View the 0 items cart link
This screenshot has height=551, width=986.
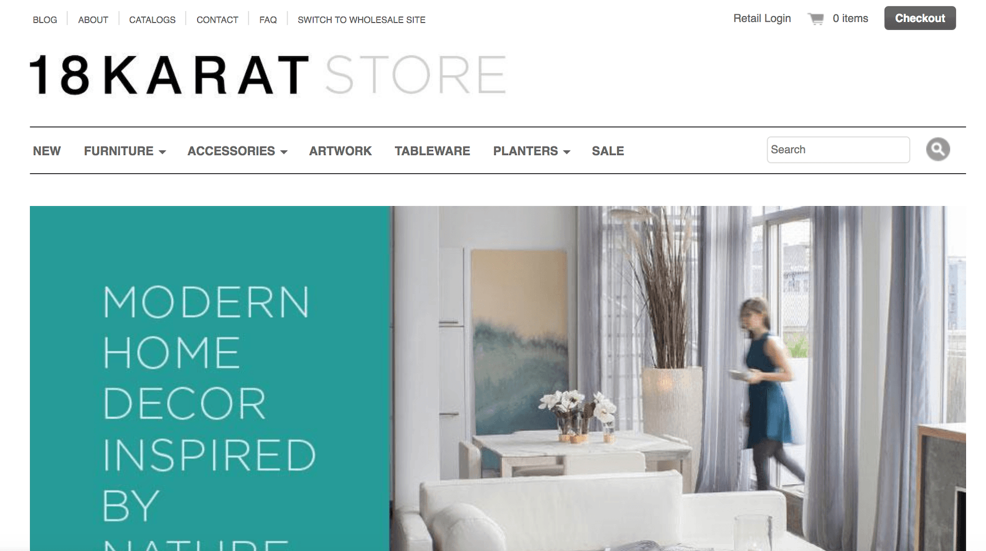click(x=850, y=18)
